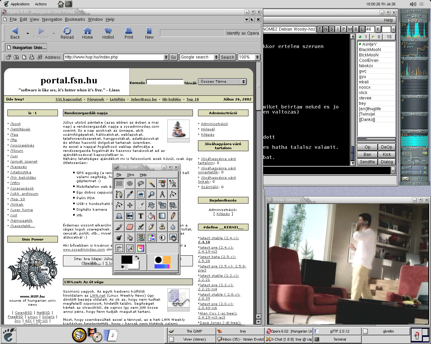Choose the Blend gradient tool
Image resolution: width=431 pixels, height=344 pixels.
[x=162, y=216]
